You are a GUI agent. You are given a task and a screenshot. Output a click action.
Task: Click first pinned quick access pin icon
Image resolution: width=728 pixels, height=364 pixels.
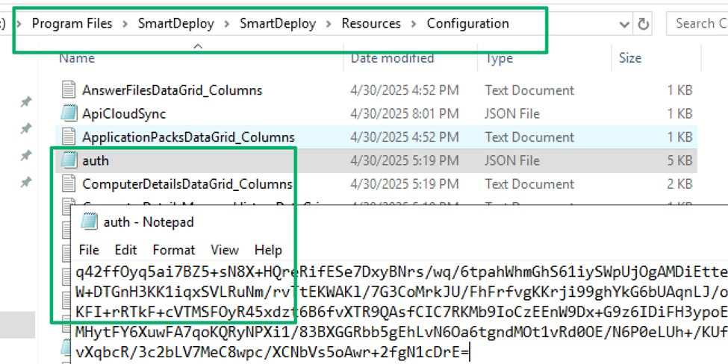tap(26, 102)
